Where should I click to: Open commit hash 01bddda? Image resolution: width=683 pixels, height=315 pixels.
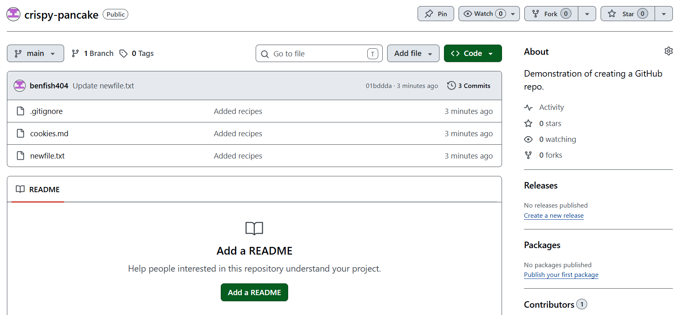(379, 86)
